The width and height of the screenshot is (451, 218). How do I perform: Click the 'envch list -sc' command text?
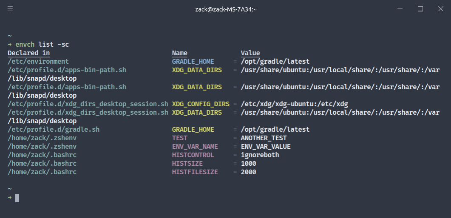(x=42, y=45)
